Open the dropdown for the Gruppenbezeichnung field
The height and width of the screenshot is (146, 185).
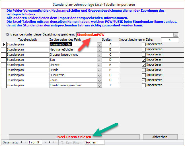(x=99, y=55)
